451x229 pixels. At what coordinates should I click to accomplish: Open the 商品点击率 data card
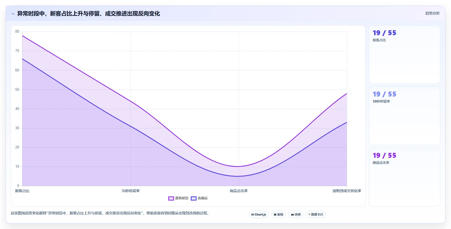(405, 177)
